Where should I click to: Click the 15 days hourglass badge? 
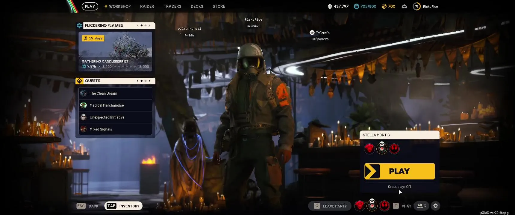(x=93, y=38)
